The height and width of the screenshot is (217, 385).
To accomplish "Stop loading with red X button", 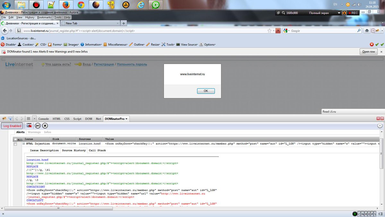I will [x=278, y=31].
